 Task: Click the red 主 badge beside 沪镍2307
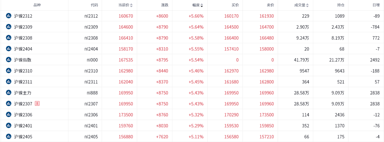point(37,103)
